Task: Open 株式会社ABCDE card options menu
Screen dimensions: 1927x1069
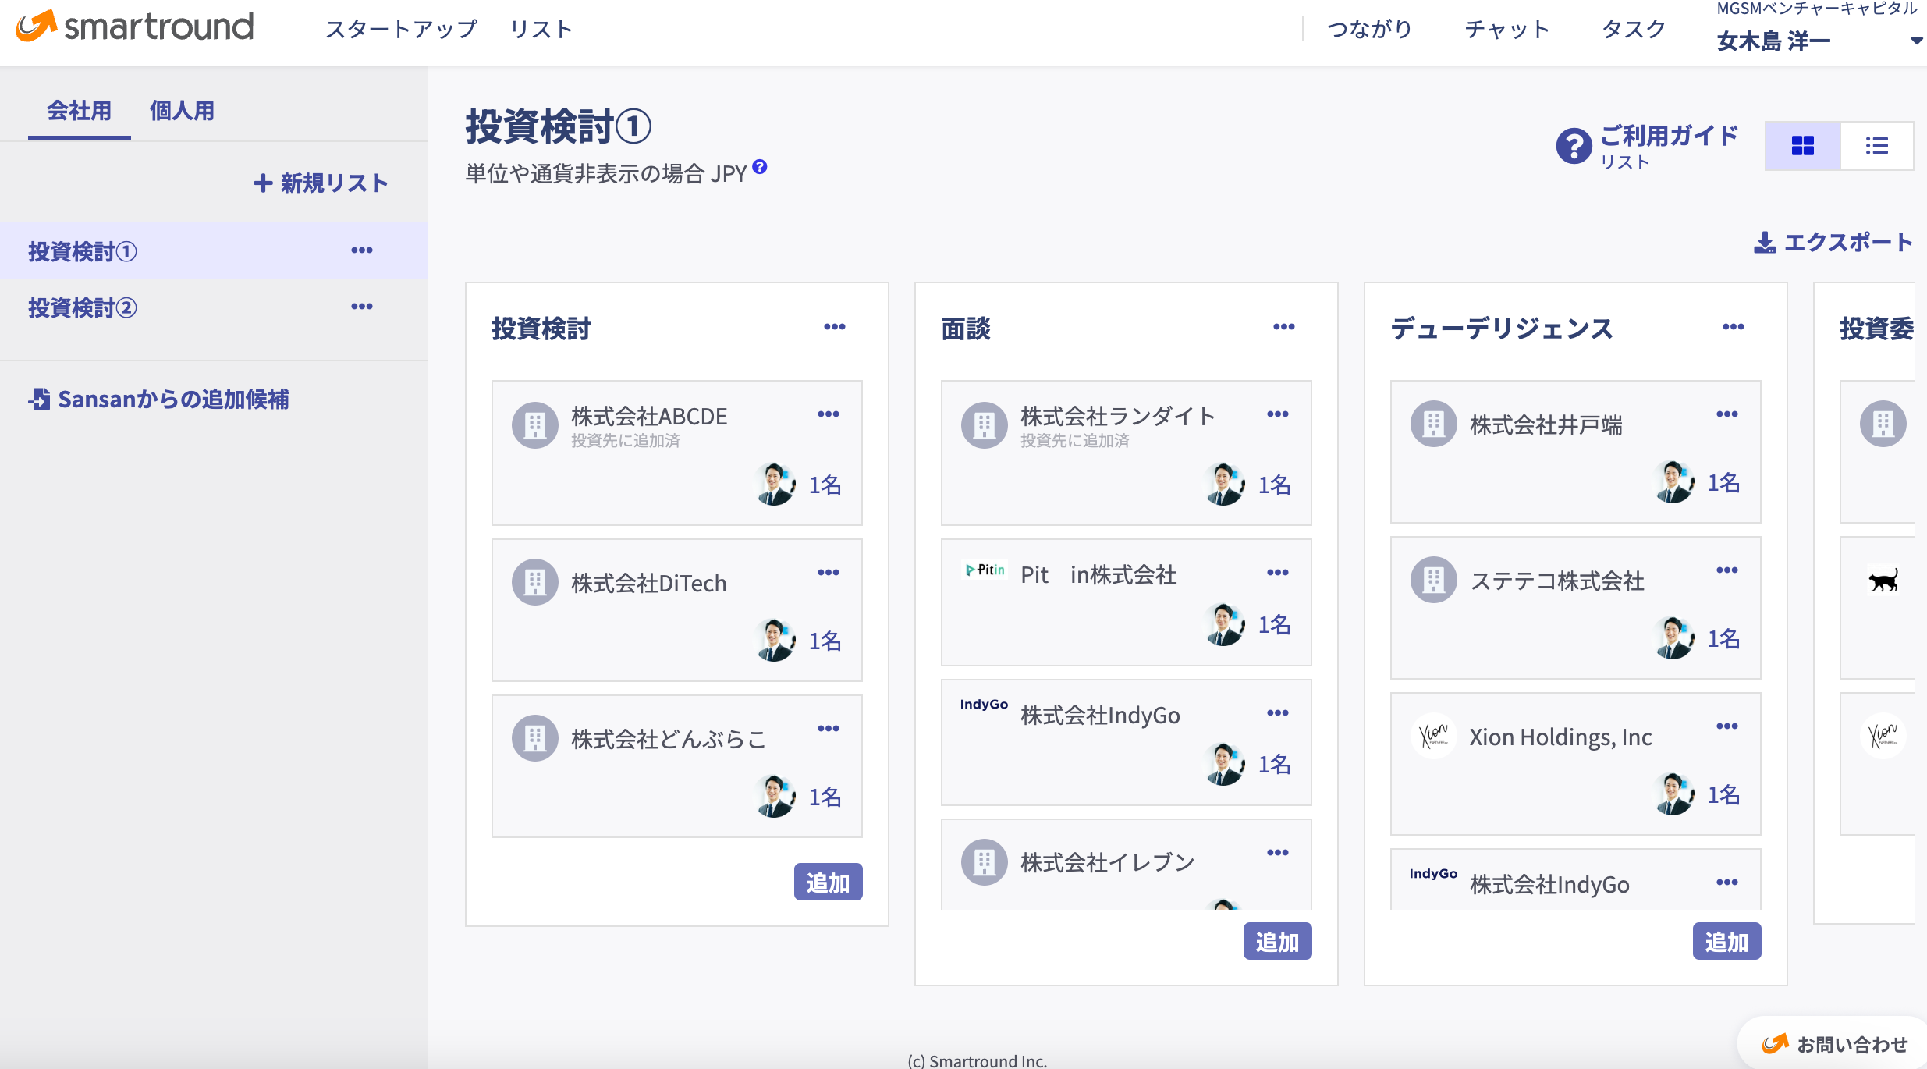Action: pyautogui.click(x=828, y=414)
